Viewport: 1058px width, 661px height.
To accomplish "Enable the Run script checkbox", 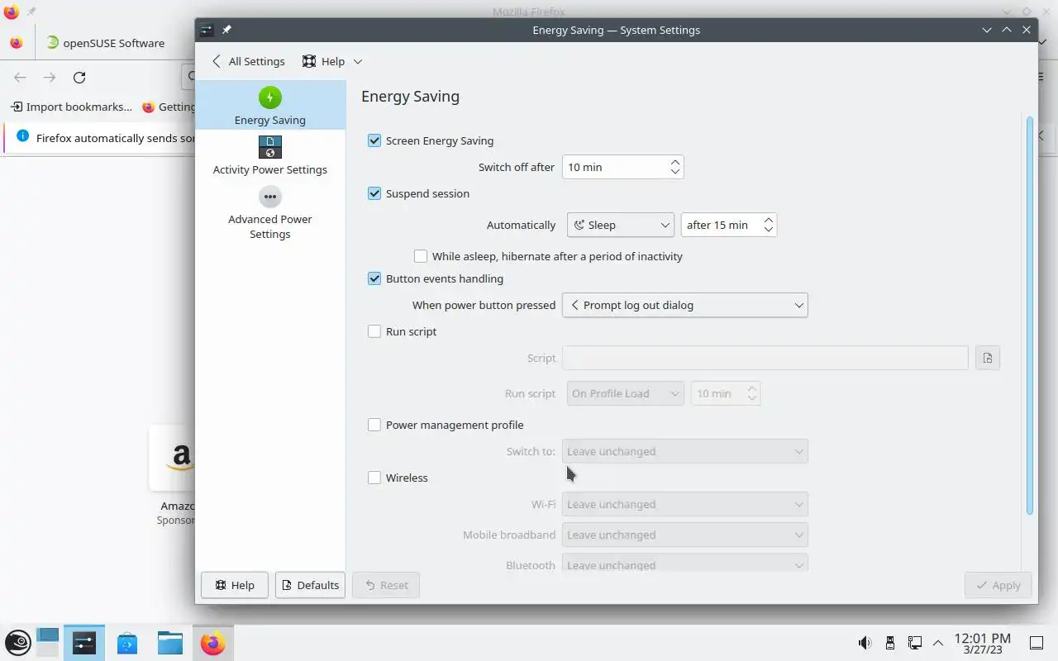I will (x=374, y=331).
